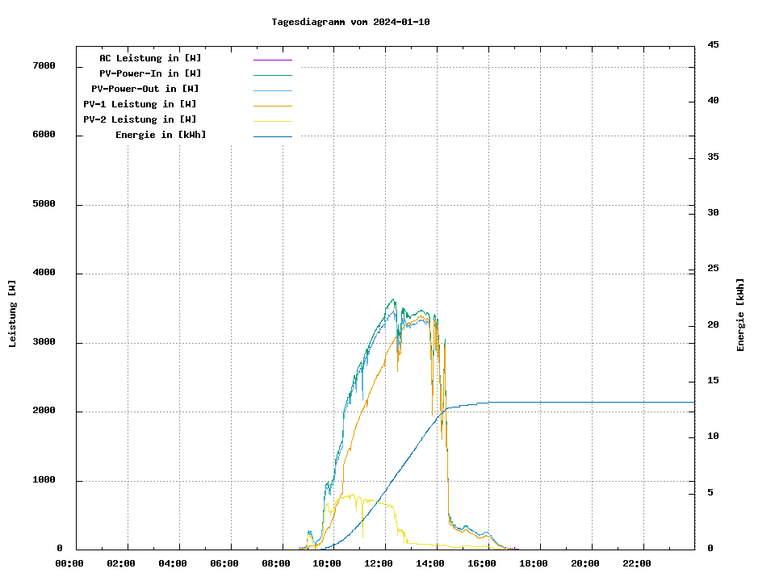This screenshot has width=775, height=581.
Task: Click the 45 value on the right axis
Action: [x=713, y=44]
